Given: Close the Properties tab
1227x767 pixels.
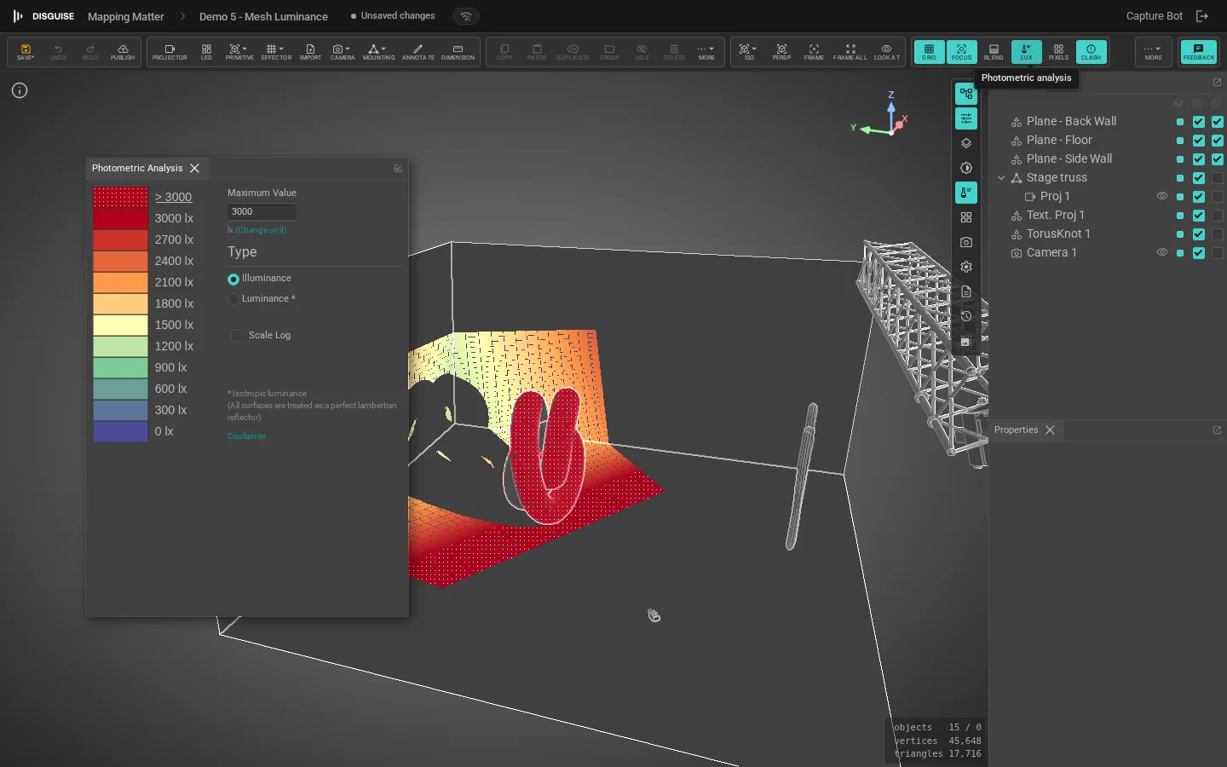Looking at the screenshot, I should pyautogui.click(x=1050, y=430).
